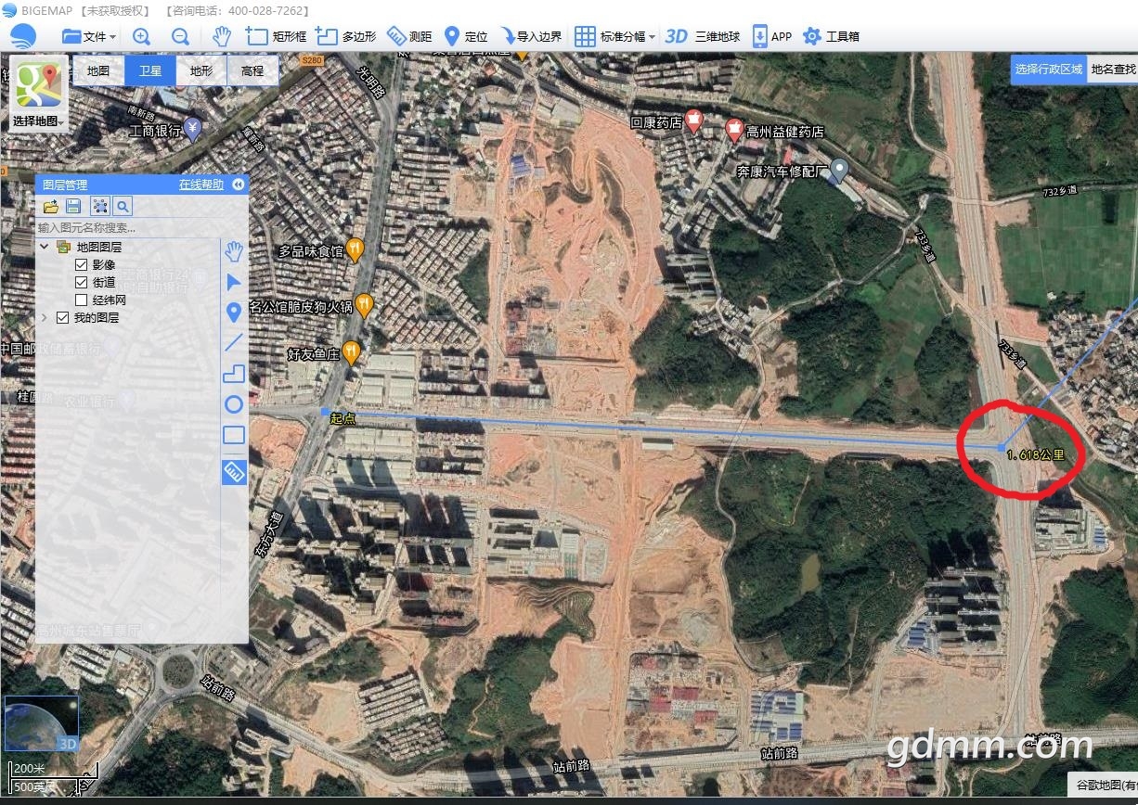Click the BIGEMAP globe logo icon
This screenshot has height=805, width=1138.
pos(22,36)
